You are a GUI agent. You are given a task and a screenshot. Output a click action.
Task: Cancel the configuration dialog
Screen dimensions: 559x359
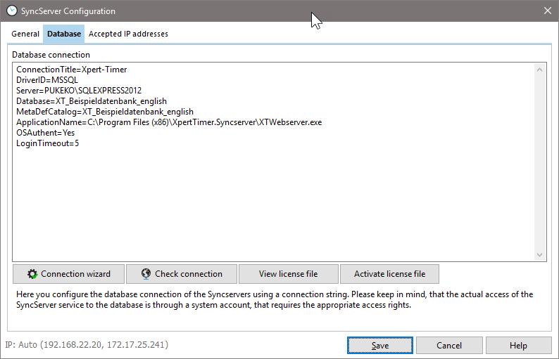(449, 346)
